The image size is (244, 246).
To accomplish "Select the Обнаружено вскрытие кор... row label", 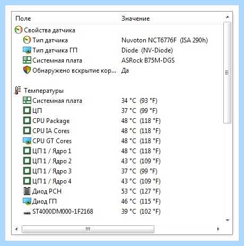I will 74,71.
